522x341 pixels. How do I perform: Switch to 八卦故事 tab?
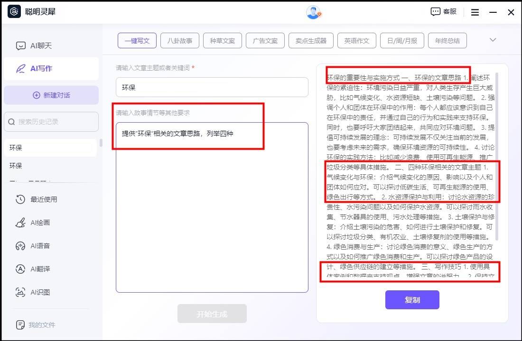[x=179, y=41]
